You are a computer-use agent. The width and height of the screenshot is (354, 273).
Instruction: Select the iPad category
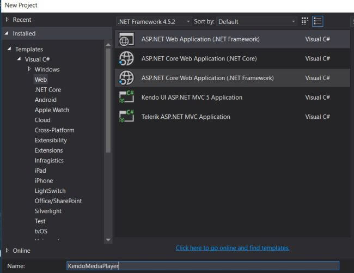(40, 171)
